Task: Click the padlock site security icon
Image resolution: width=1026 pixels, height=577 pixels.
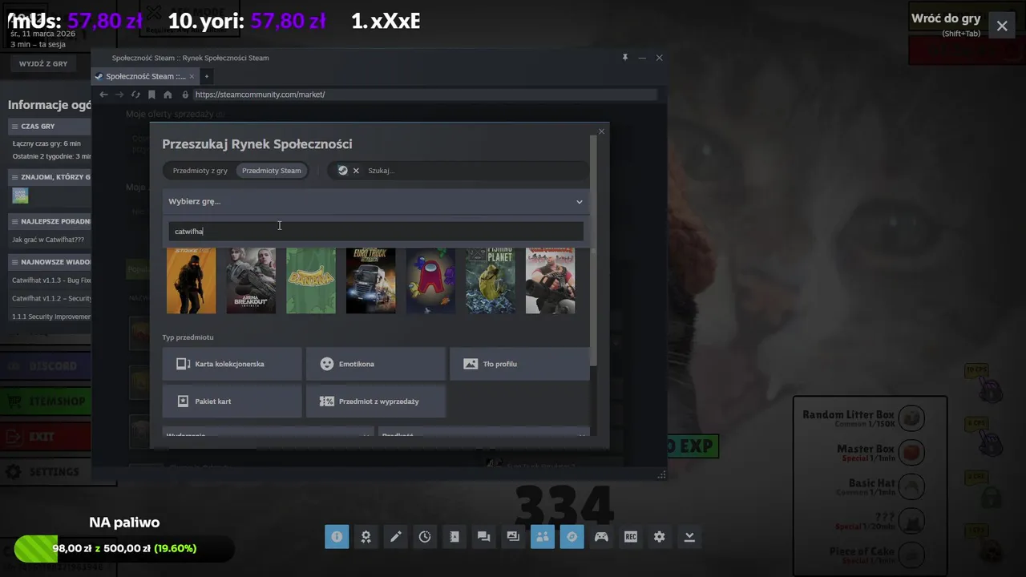Action: click(185, 95)
